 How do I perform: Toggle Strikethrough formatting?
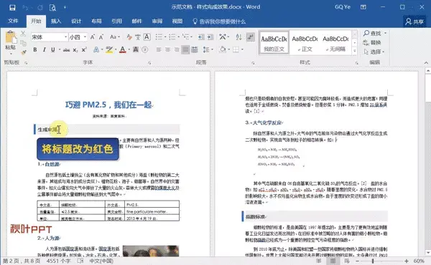[66, 50]
